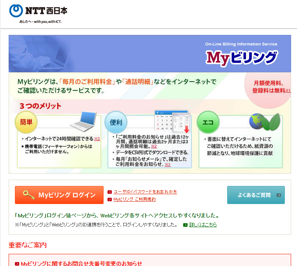Click the calendar download illustration
297x266 pixels.
pyautogui.click(x=172, y=121)
